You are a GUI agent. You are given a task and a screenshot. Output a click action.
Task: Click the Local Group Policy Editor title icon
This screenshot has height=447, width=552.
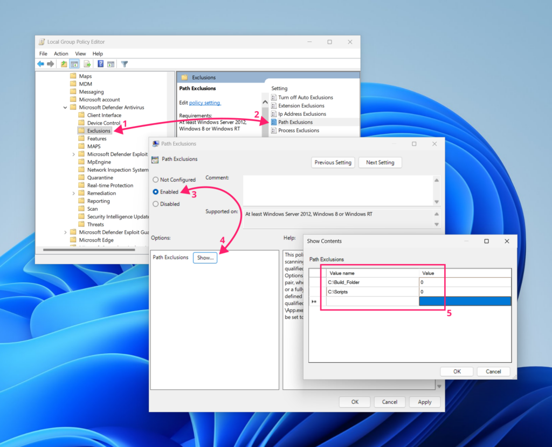point(42,42)
